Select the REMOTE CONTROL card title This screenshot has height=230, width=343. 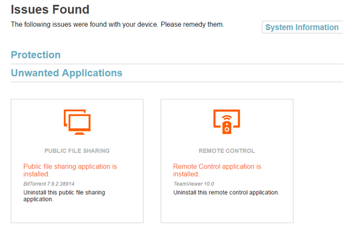click(x=227, y=151)
